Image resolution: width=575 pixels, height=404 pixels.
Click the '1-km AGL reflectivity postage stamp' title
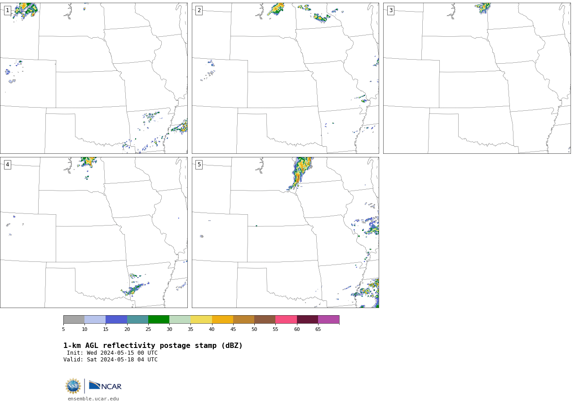pos(153,346)
